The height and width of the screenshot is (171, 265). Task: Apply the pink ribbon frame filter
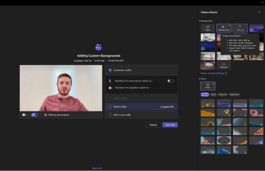256,113
